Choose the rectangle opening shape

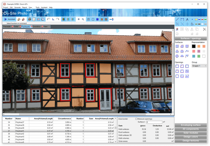177,66
